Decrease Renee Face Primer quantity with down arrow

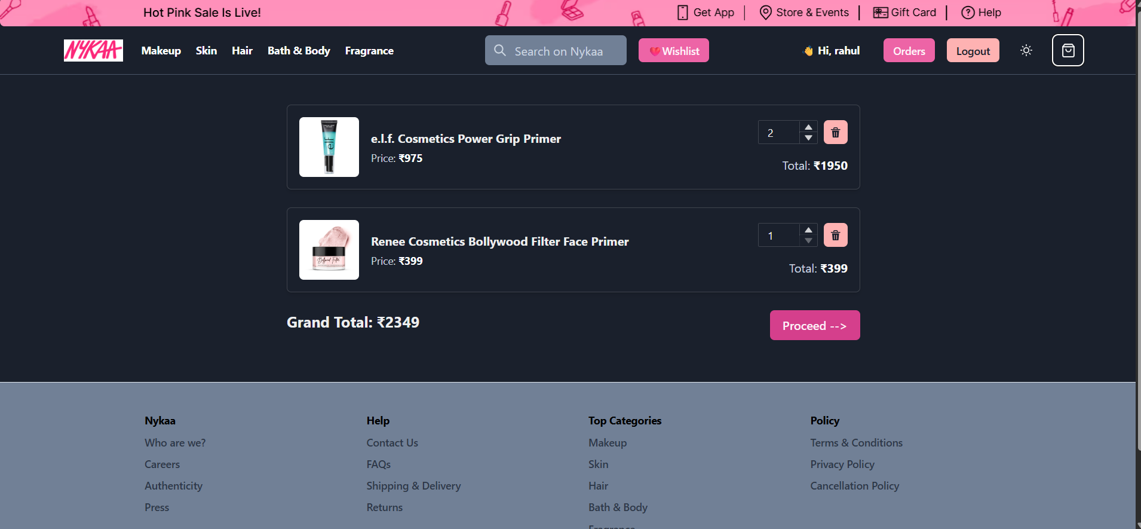click(x=808, y=241)
